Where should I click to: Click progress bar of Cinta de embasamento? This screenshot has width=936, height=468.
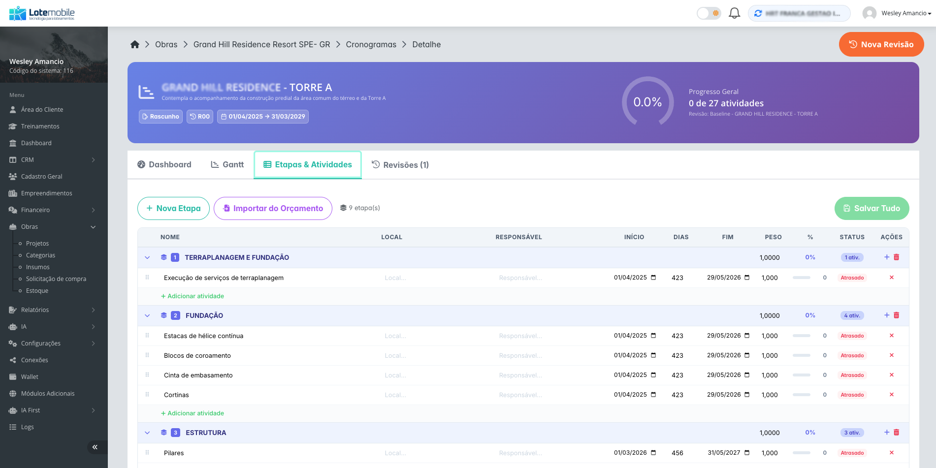click(x=802, y=375)
